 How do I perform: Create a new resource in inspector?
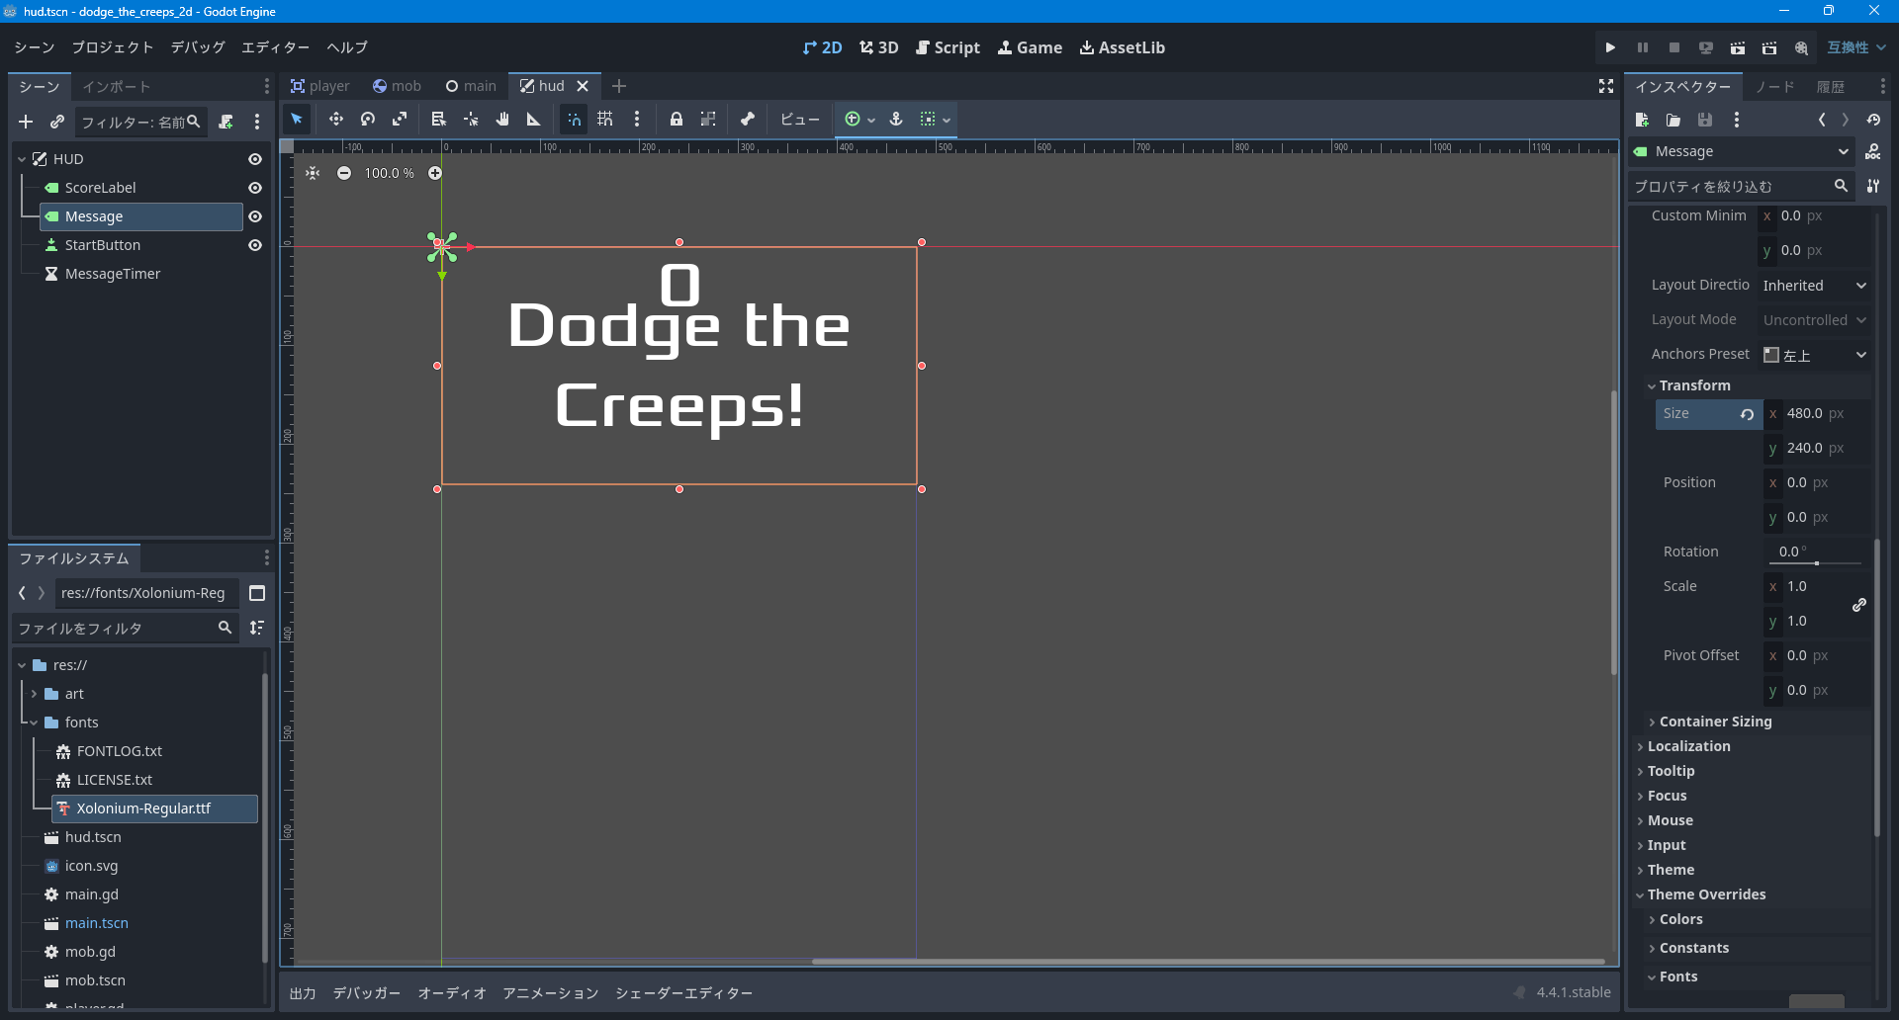tap(1642, 120)
